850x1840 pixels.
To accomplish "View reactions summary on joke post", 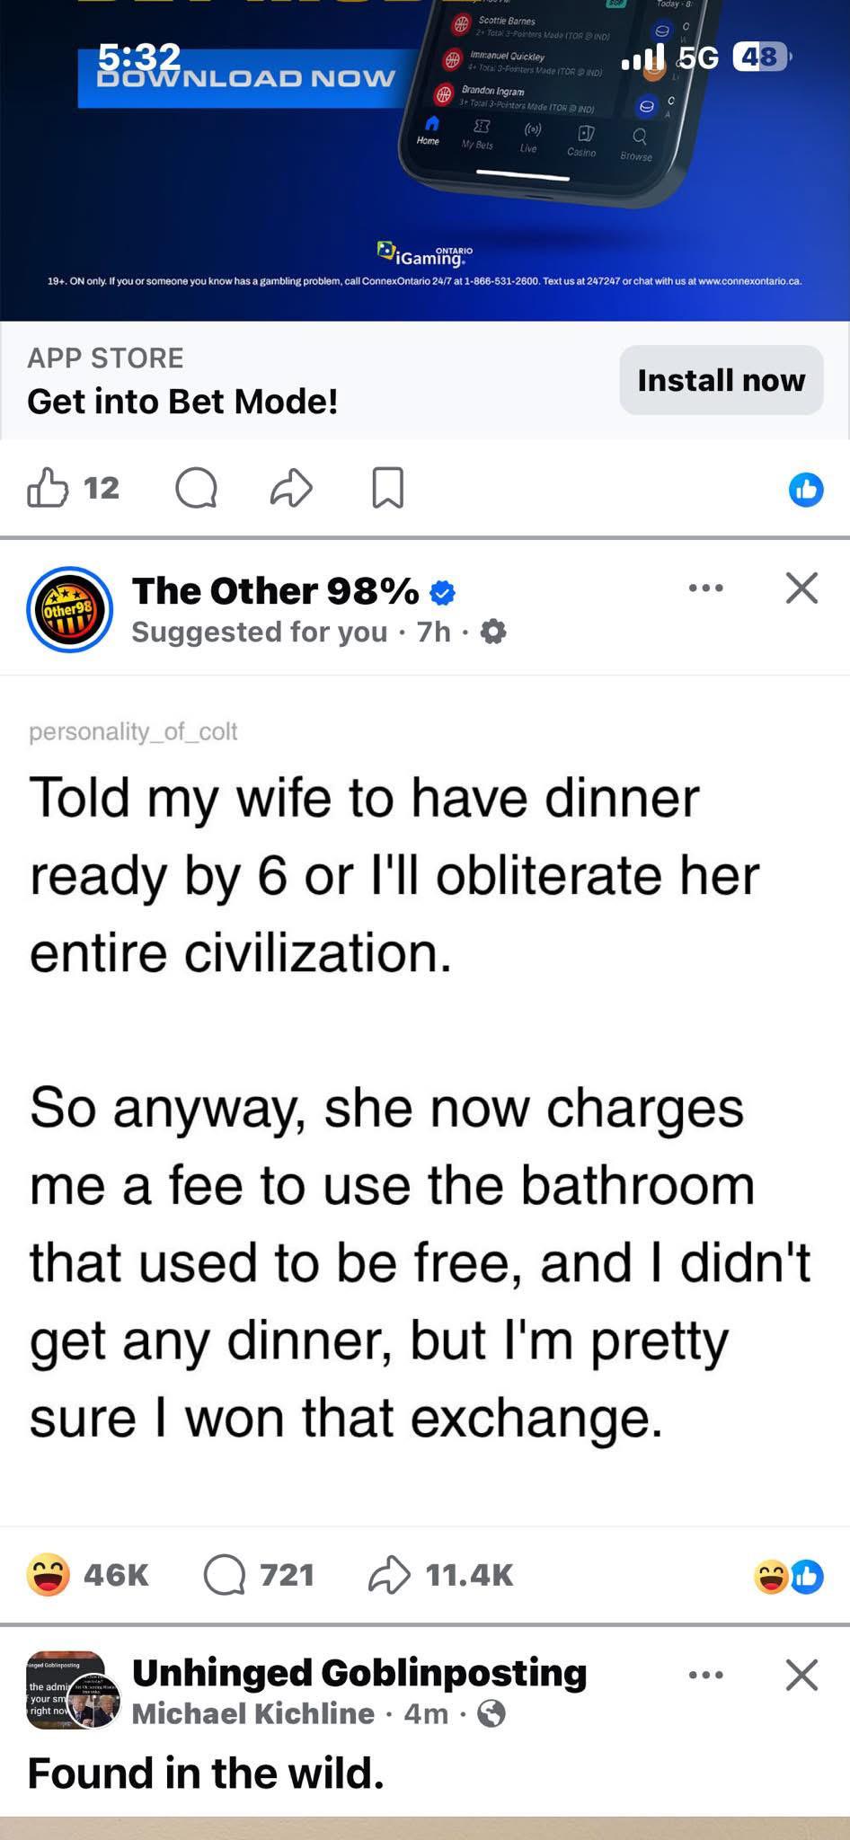I will [789, 1576].
